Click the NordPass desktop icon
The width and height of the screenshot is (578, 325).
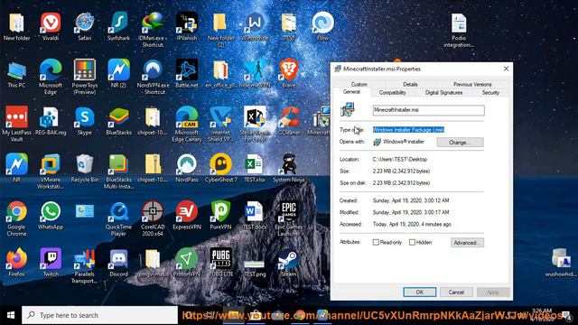coord(187,169)
